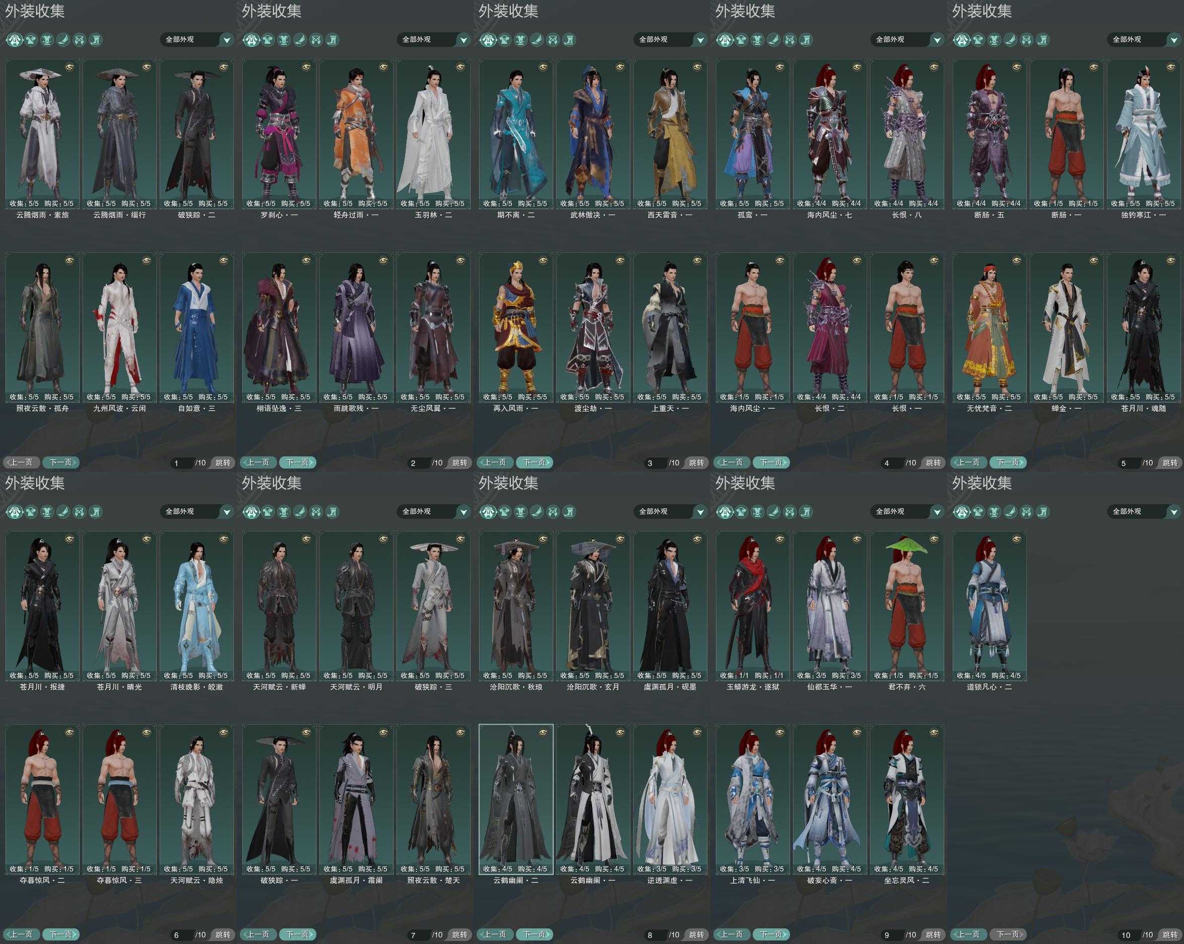This screenshot has height=944, width=1184.
Task: Click the costume name 坐忘灵风·二
Action: pos(906,881)
